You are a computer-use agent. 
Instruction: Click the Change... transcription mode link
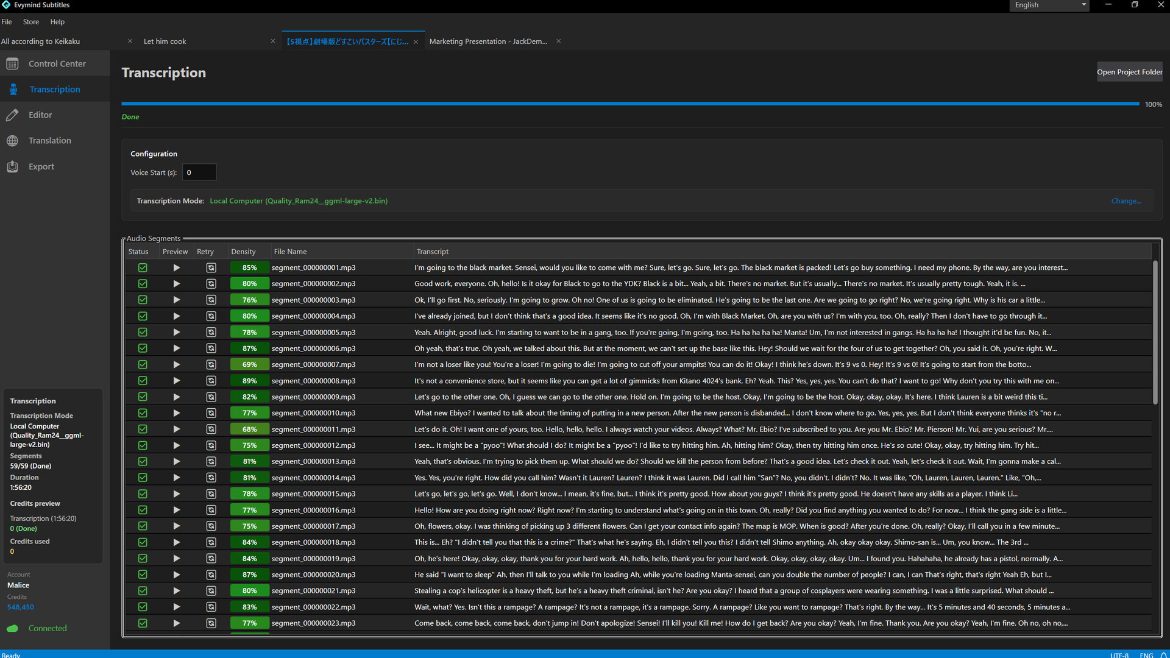tap(1126, 201)
